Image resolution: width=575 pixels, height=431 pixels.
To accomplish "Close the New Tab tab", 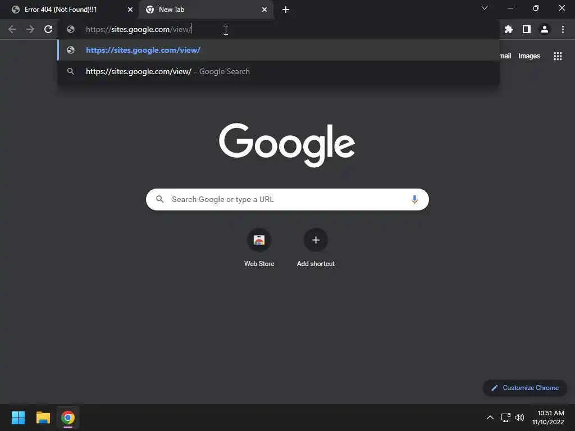I will click(264, 10).
